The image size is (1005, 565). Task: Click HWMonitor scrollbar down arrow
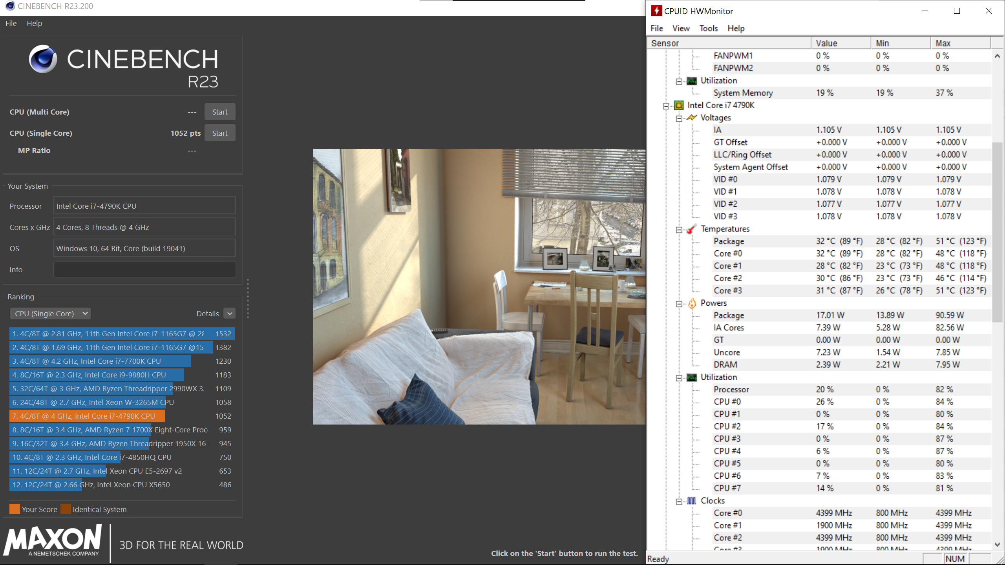point(997,544)
